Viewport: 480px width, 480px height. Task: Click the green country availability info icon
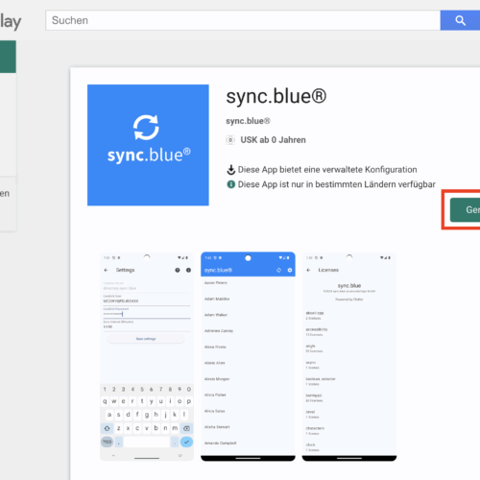230,184
